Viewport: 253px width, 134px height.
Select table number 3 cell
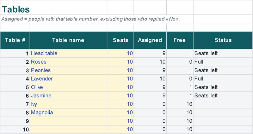(15, 70)
